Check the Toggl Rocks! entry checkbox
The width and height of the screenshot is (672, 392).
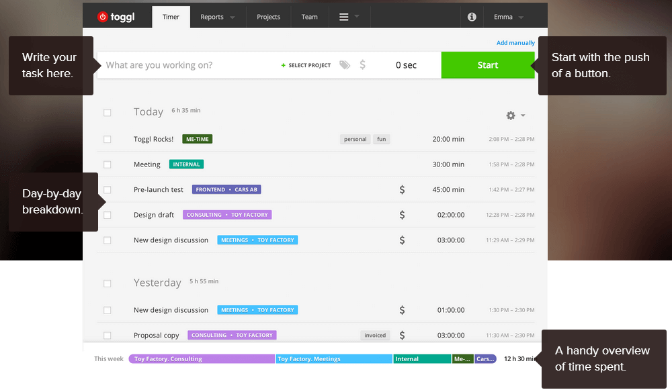107,139
